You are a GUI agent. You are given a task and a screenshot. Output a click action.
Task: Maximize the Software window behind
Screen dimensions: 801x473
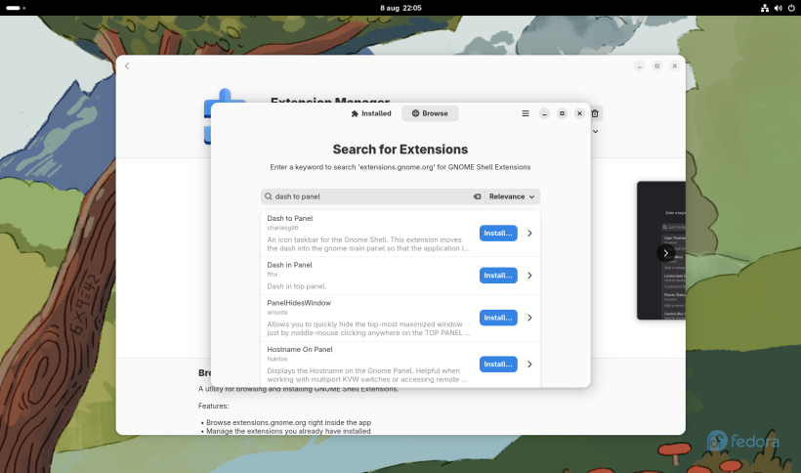(x=657, y=65)
